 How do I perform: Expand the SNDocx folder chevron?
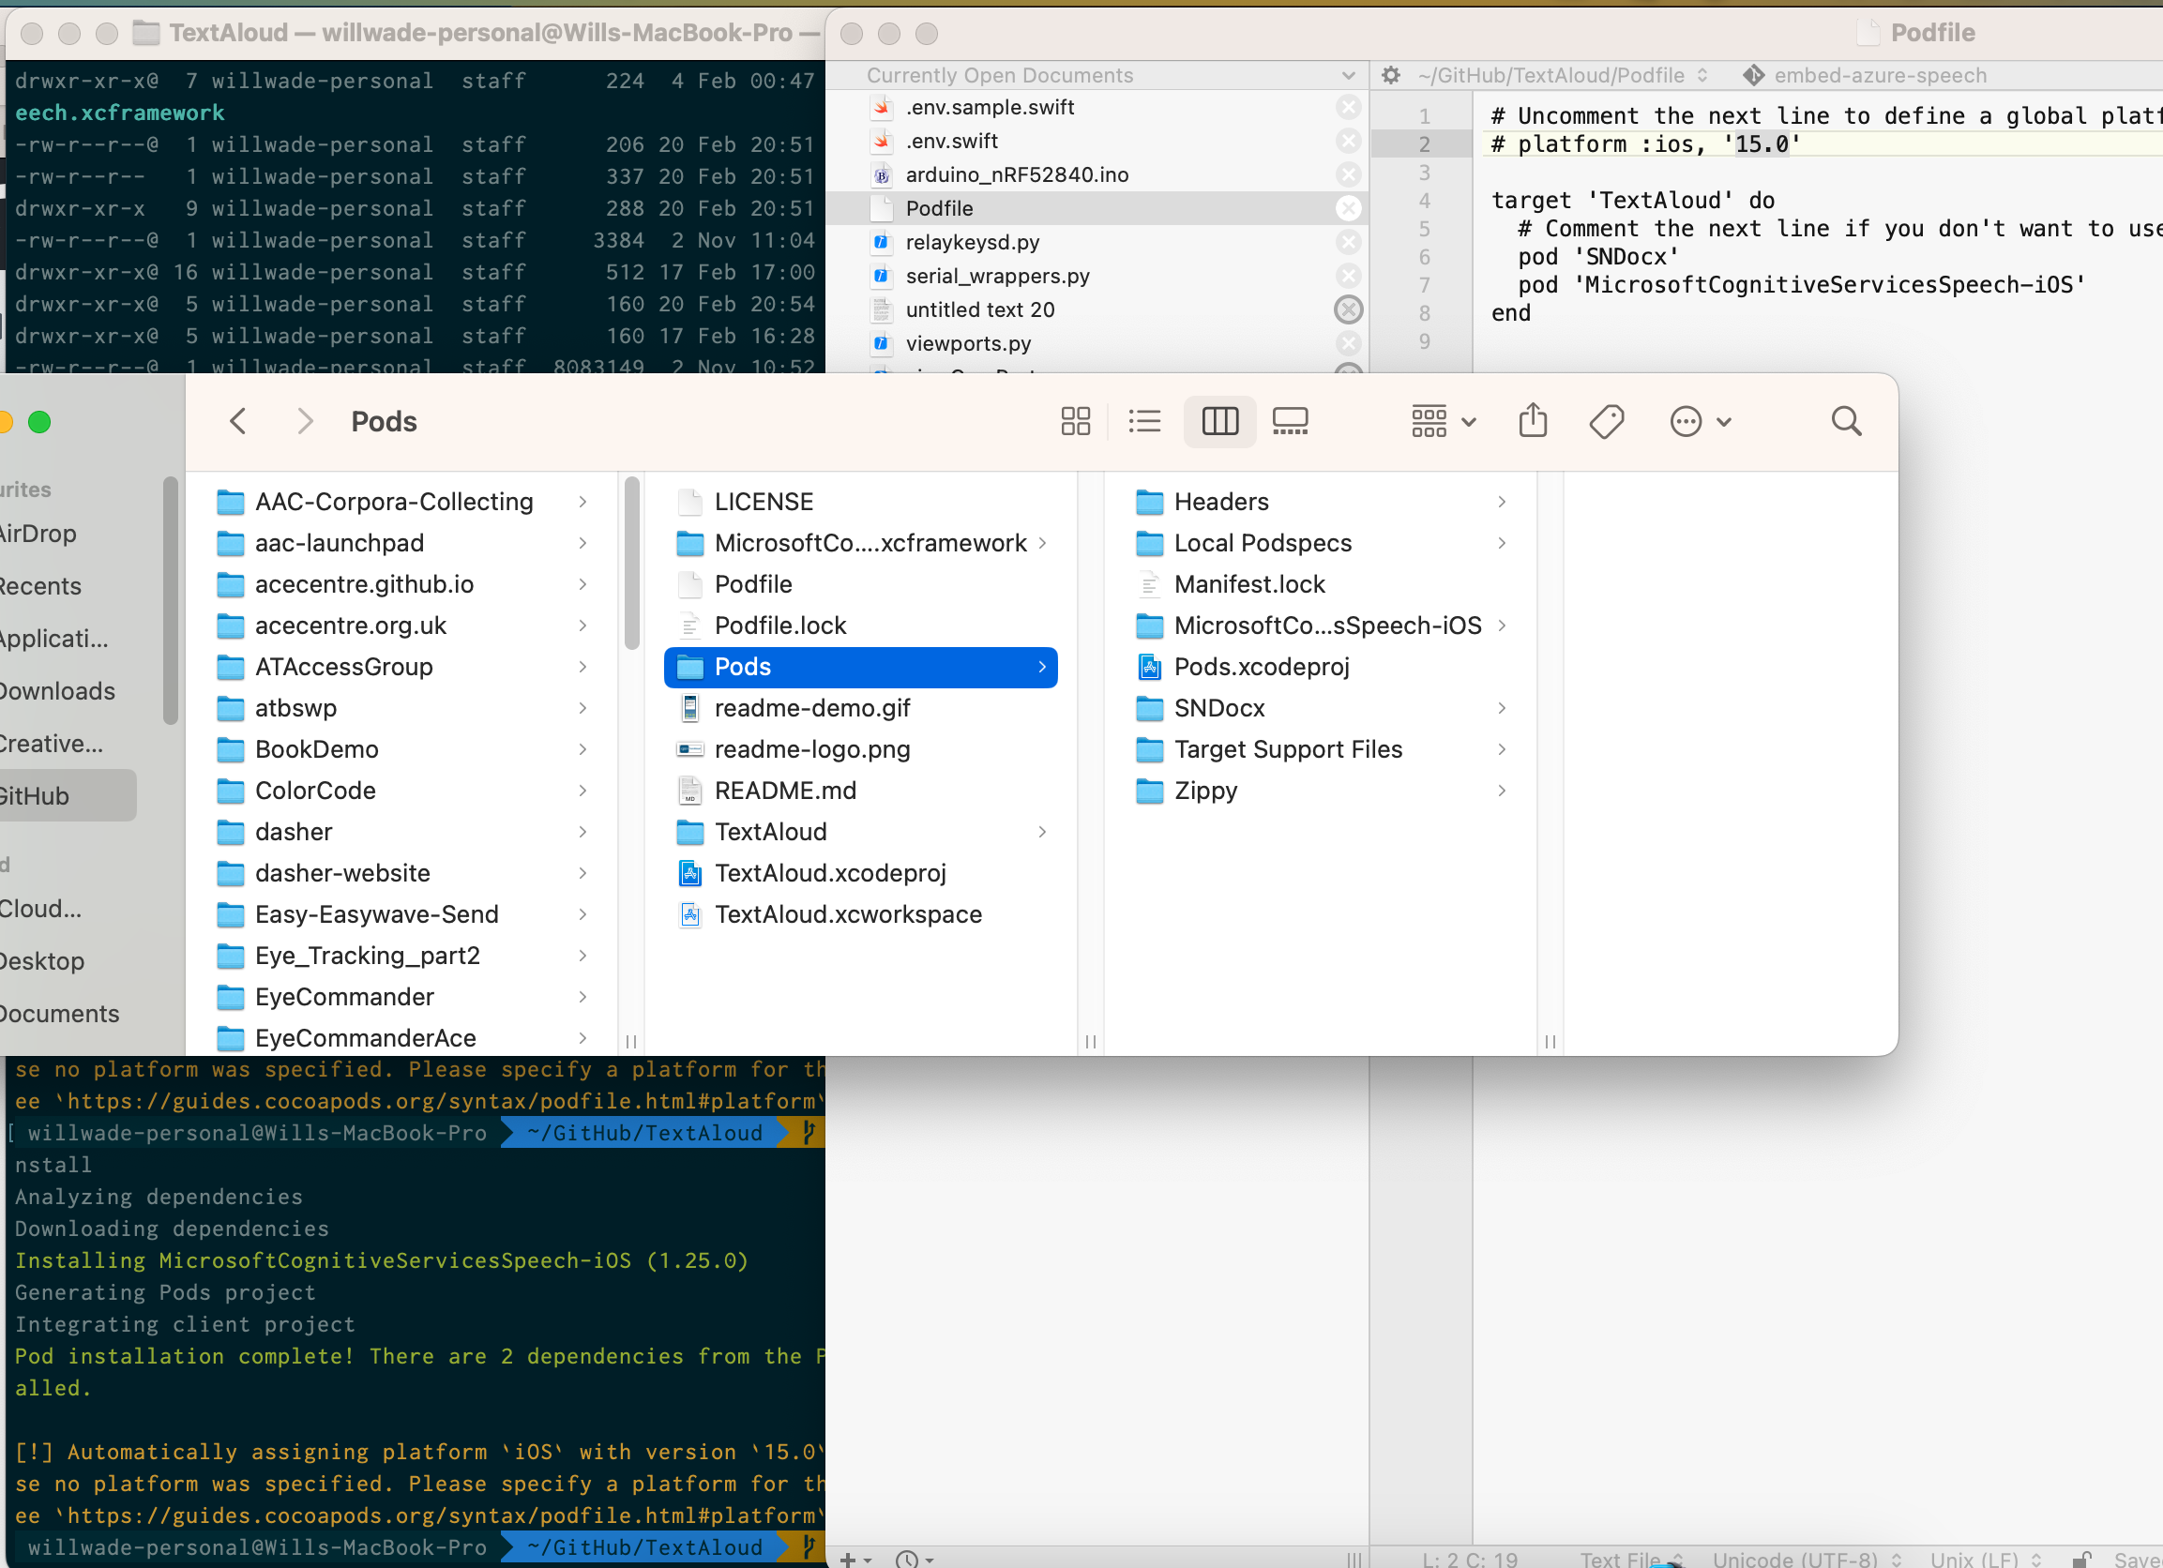tap(1502, 708)
